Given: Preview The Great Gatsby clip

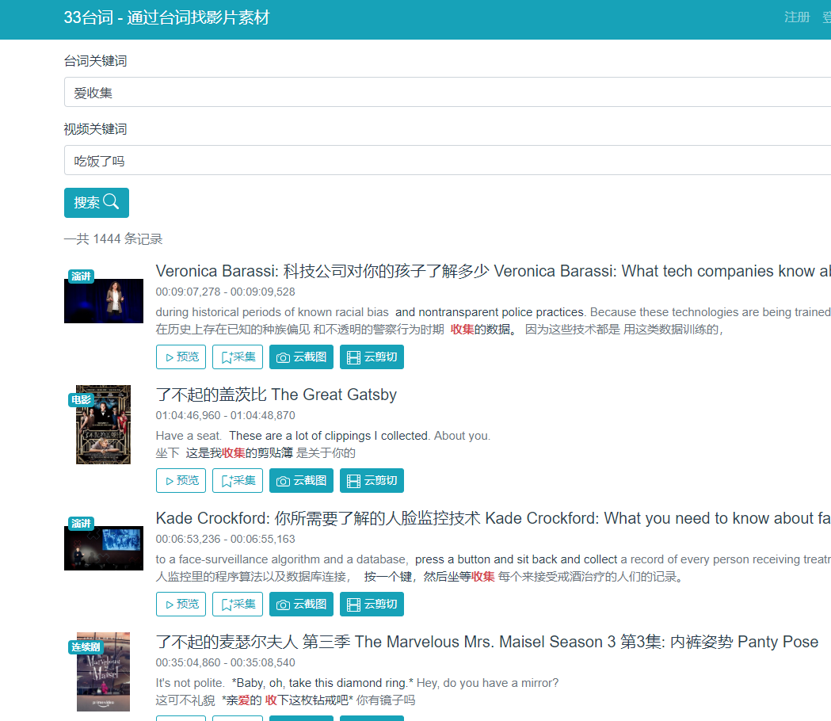Looking at the screenshot, I should coord(181,481).
